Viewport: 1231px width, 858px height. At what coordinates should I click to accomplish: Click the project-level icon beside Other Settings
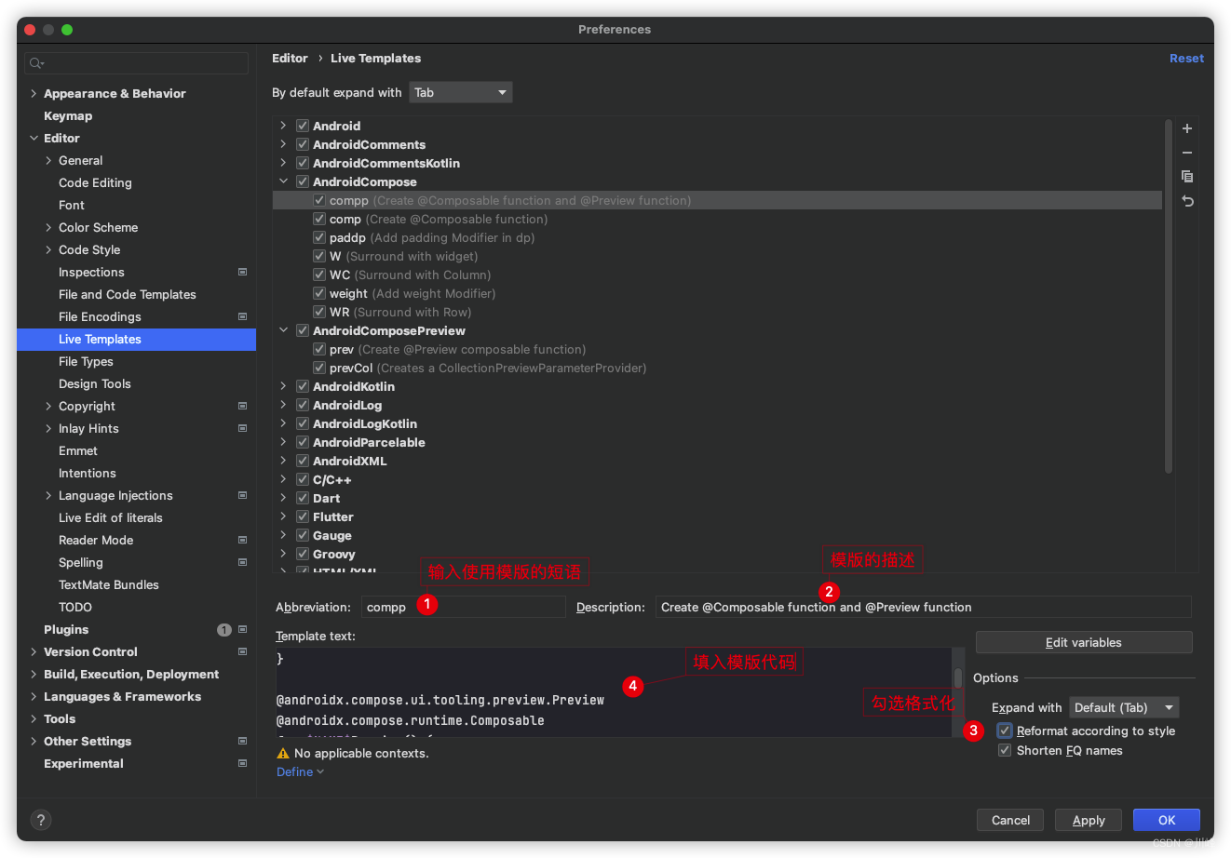click(x=243, y=741)
